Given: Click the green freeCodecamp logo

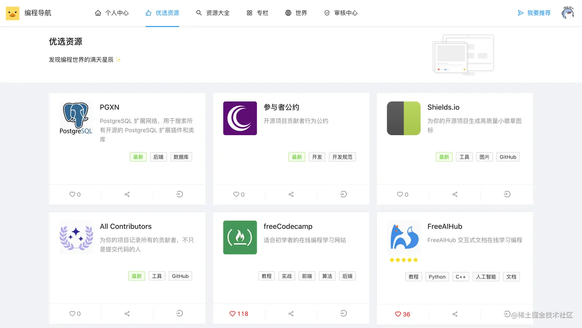Looking at the screenshot, I should [240, 238].
